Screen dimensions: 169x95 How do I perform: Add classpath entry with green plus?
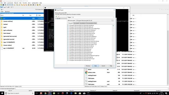click(113, 26)
